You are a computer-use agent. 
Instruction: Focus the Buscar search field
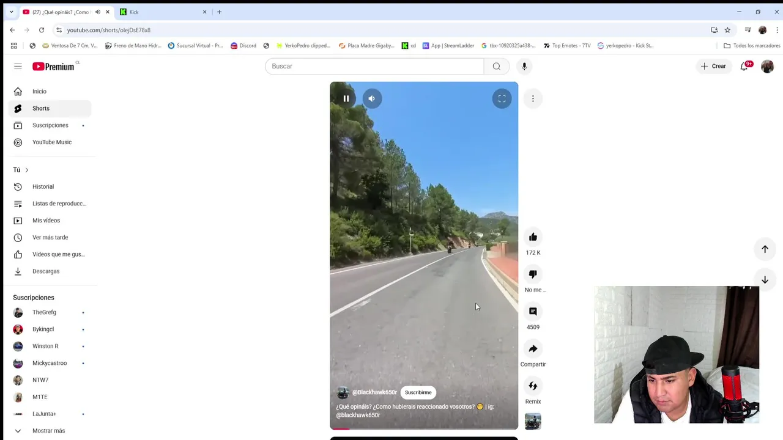click(374, 66)
